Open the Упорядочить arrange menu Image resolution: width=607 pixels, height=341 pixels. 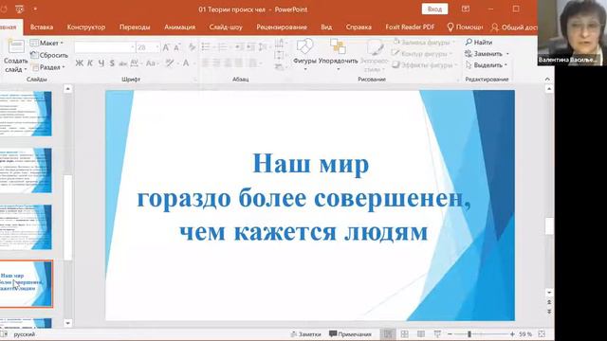(x=338, y=55)
